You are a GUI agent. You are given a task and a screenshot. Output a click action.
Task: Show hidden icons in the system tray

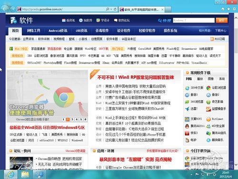click(191, 175)
